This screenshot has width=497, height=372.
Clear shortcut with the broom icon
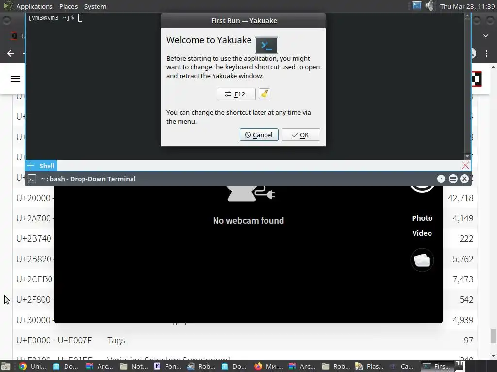click(265, 93)
